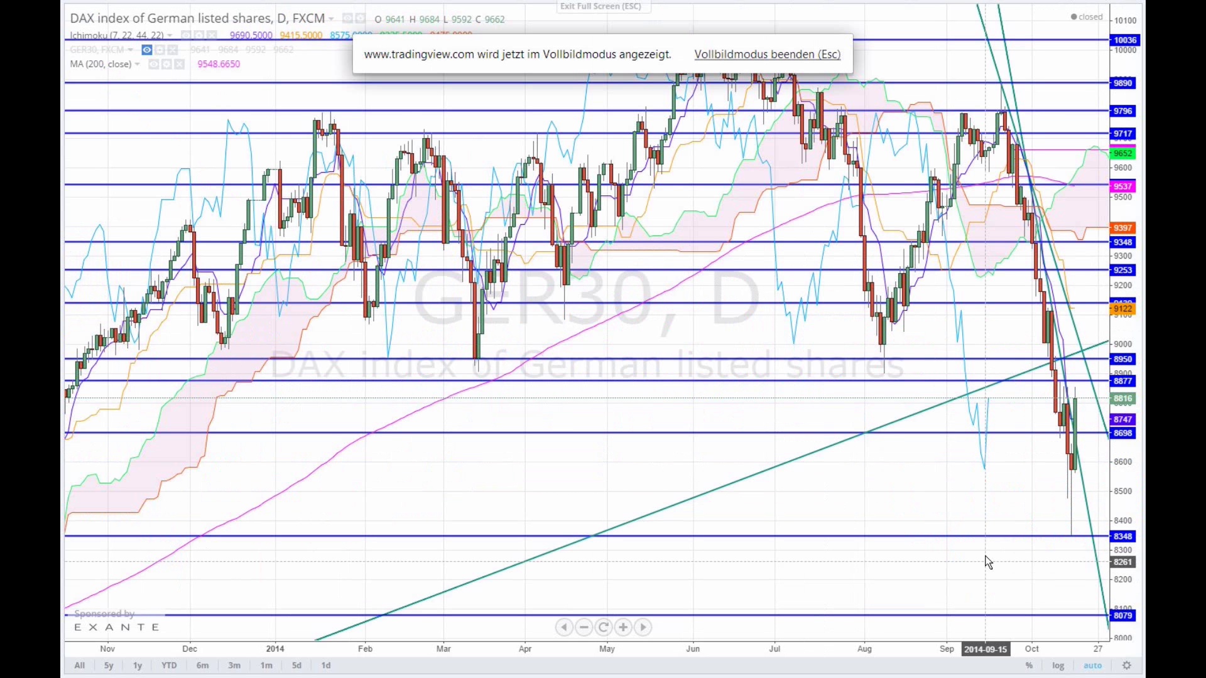Screen dimensions: 1206x678
Task: Toggle GER30, FXCM visibility eye icon
Action: 147,50
